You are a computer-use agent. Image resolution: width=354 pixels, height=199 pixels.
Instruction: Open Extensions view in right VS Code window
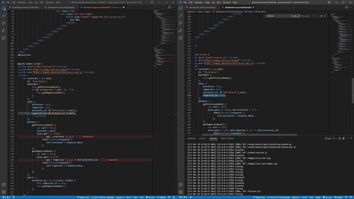(181, 38)
